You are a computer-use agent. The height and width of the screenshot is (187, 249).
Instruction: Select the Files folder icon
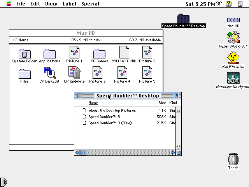coord(25,74)
